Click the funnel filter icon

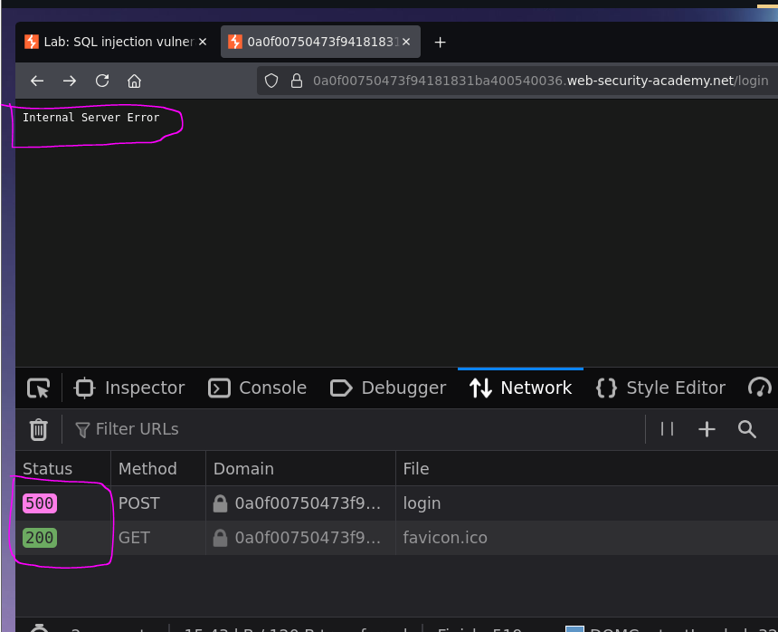click(x=82, y=430)
